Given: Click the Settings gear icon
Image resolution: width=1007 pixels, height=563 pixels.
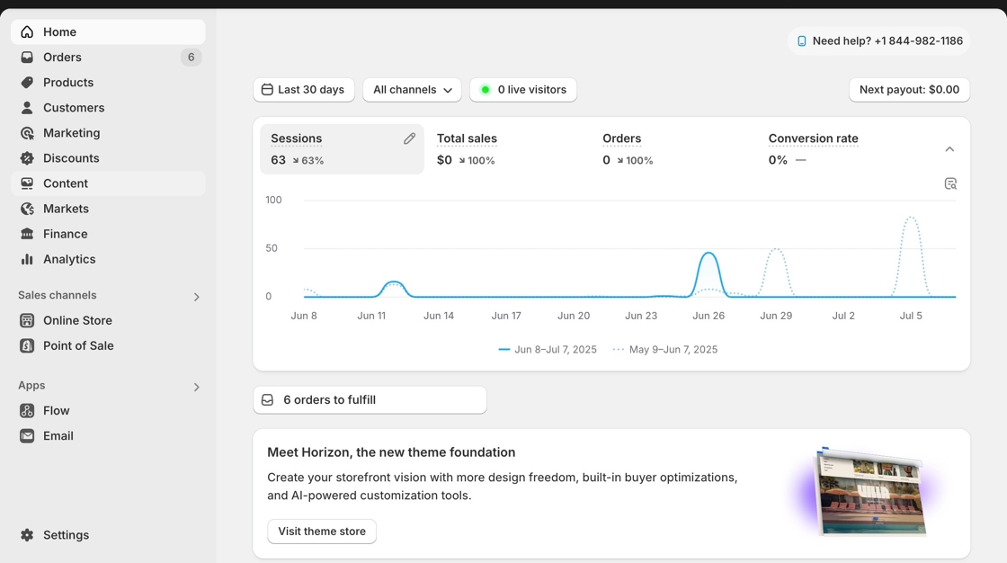Looking at the screenshot, I should [27, 535].
